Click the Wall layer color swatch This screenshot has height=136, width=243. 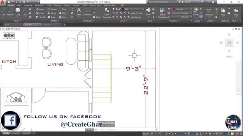tap(123, 9)
